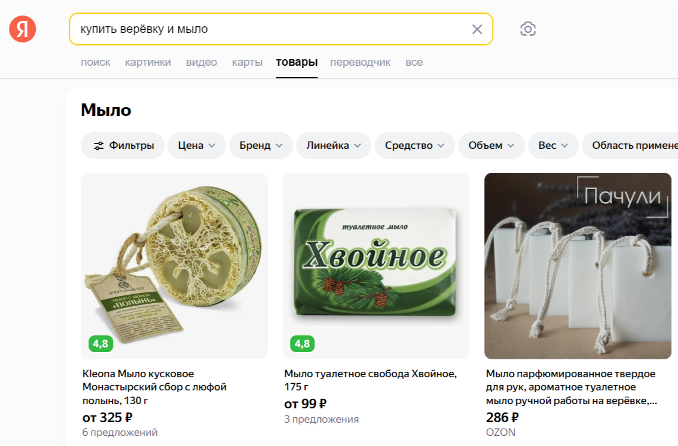Screen dimensions: 678x446
Task: Go to the переводчик tab
Action: (361, 62)
